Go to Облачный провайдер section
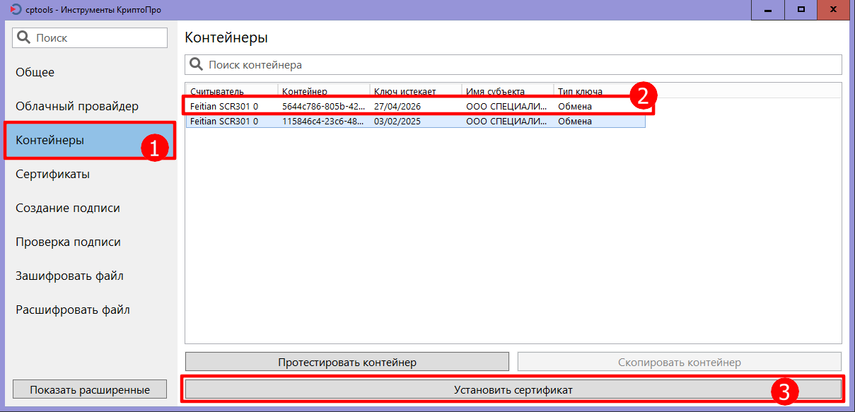This screenshot has width=855, height=412. click(x=77, y=106)
